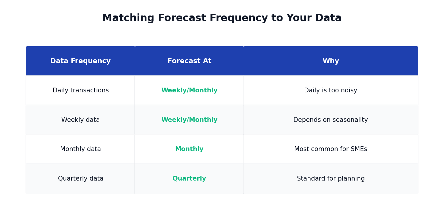The image size is (444, 219).
Task: Click the Daily transactions cell
Action: [x=80, y=91]
